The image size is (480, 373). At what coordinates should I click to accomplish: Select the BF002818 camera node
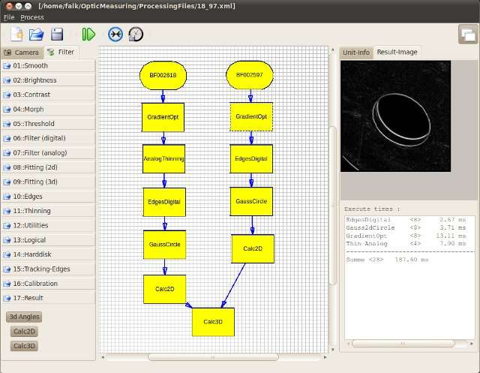click(163, 75)
